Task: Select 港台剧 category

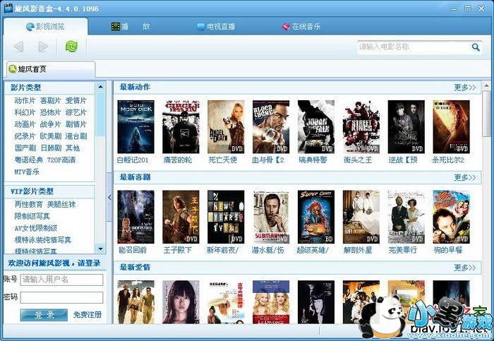Action: [76, 136]
